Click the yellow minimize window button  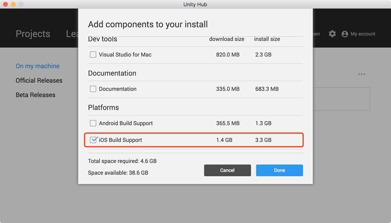[x=13, y=4]
